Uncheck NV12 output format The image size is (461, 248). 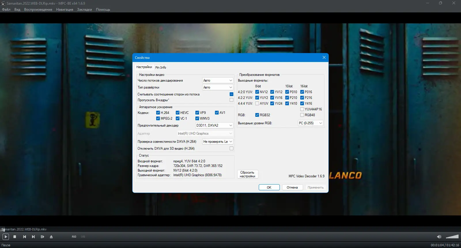pyautogui.click(x=257, y=92)
